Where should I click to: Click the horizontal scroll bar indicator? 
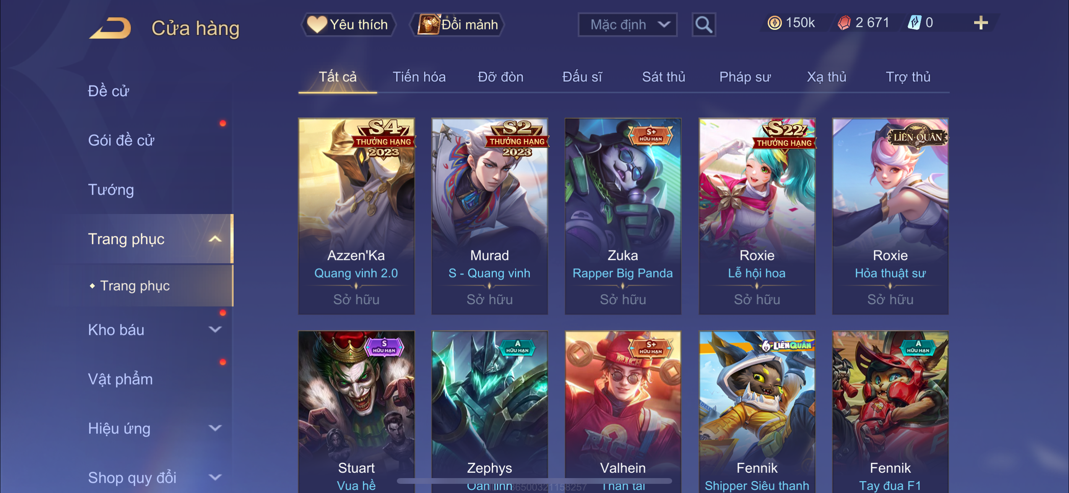coord(534,480)
